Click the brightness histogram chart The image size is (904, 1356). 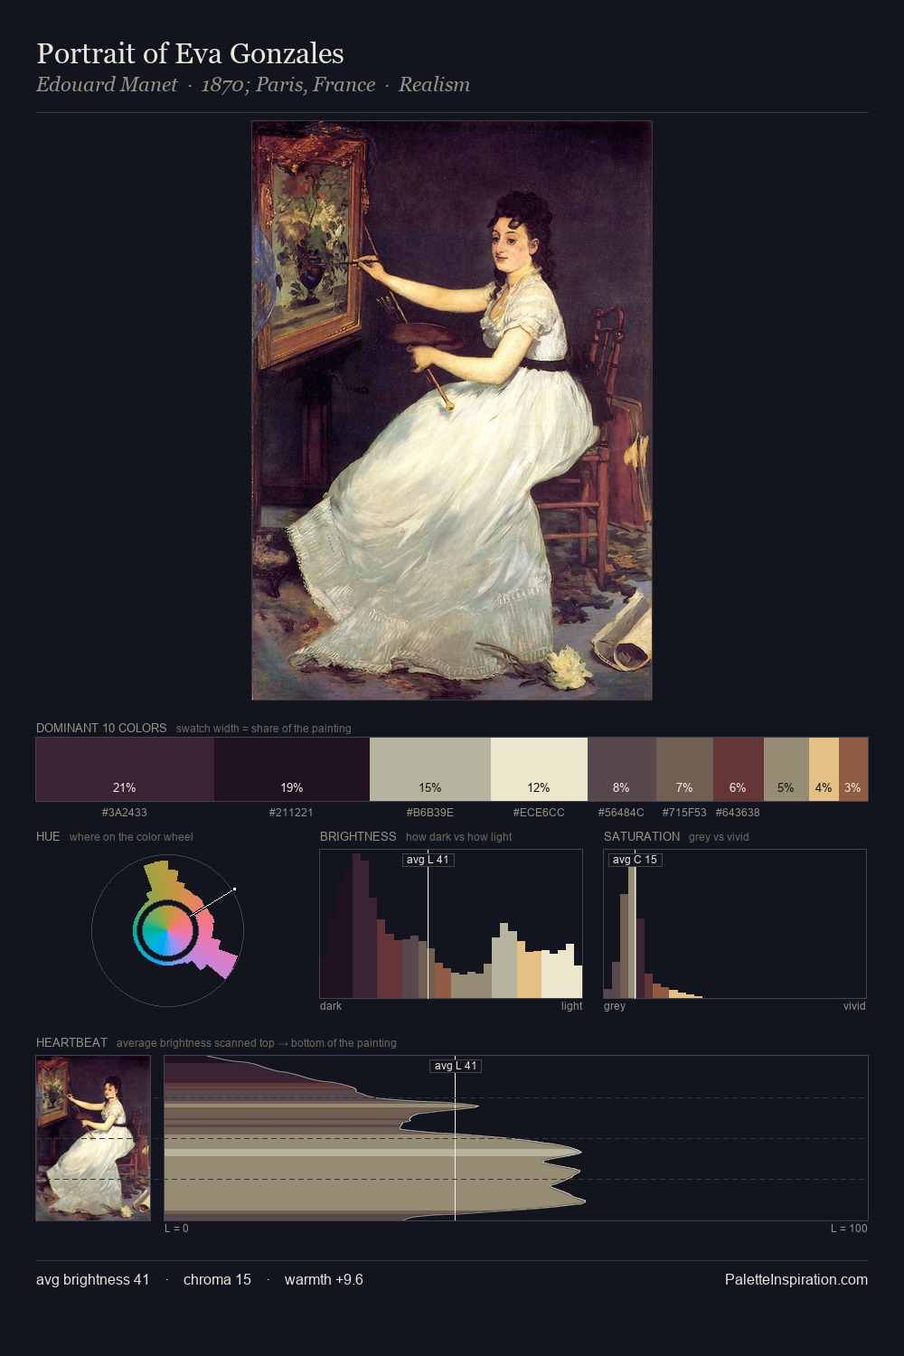click(x=451, y=924)
